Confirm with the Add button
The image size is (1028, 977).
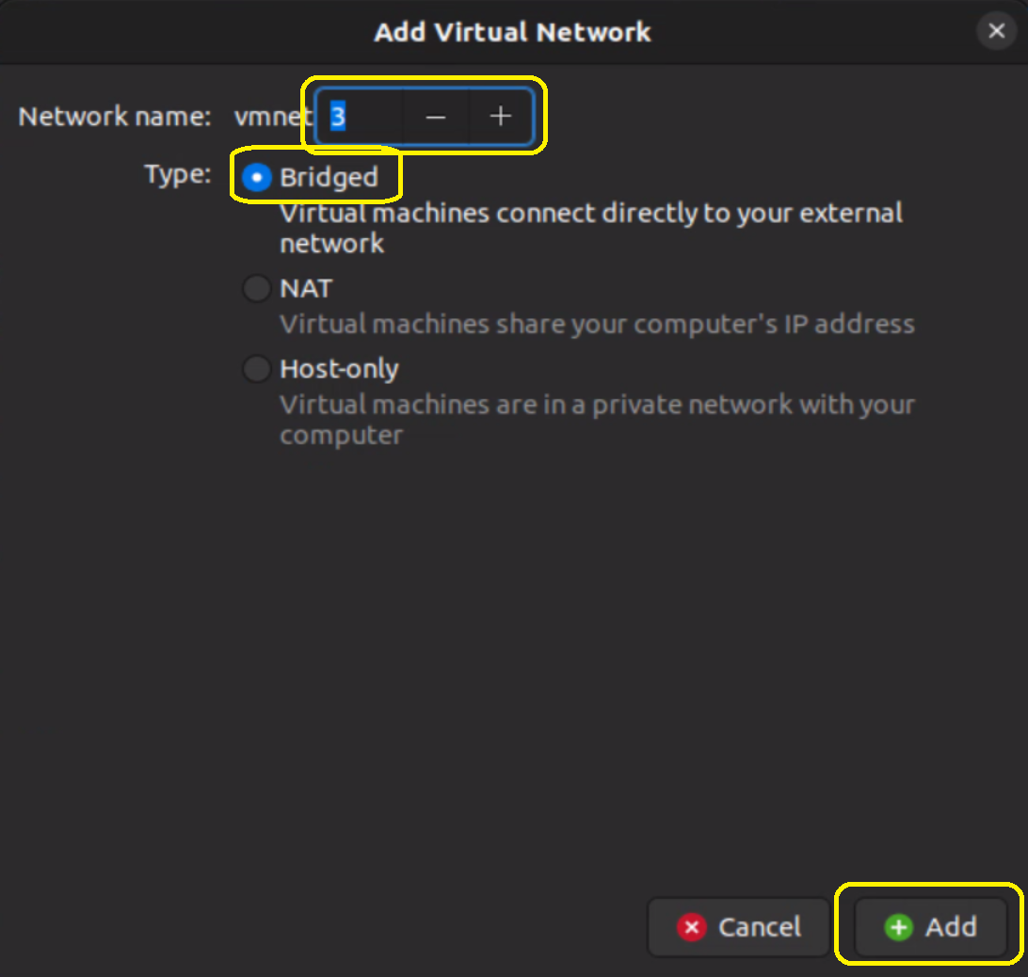930,927
